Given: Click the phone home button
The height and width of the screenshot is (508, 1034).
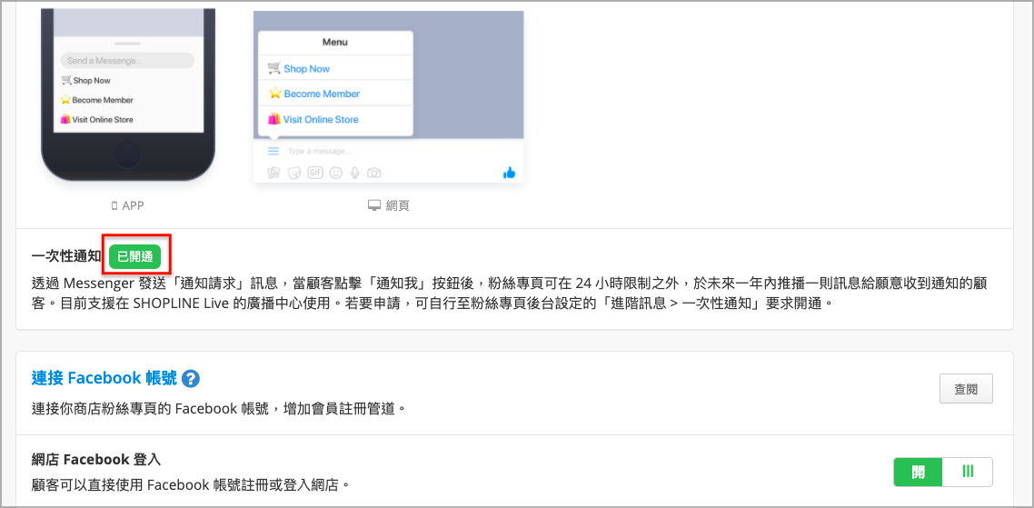Looking at the screenshot, I should click(x=127, y=155).
